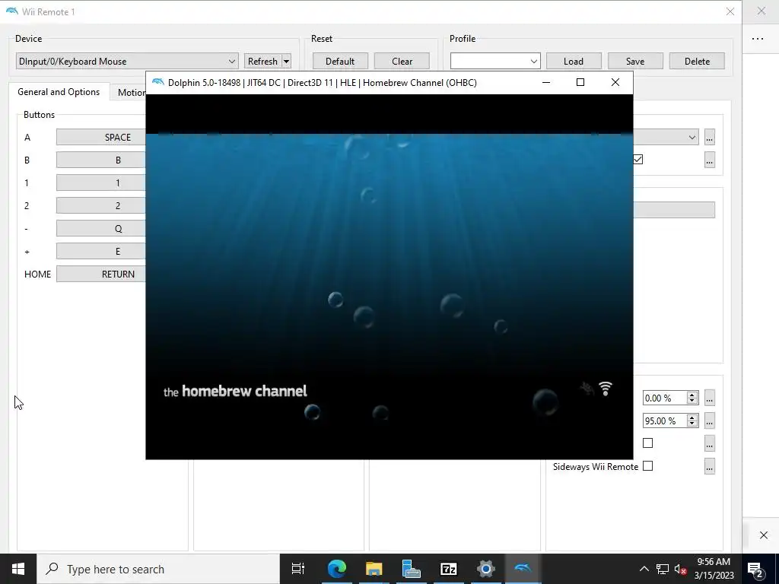Maximize the Dolphin emulator window
The height and width of the screenshot is (584, 779).
(580, 82)
